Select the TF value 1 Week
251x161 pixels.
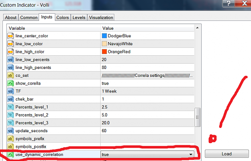click(109, 91)
